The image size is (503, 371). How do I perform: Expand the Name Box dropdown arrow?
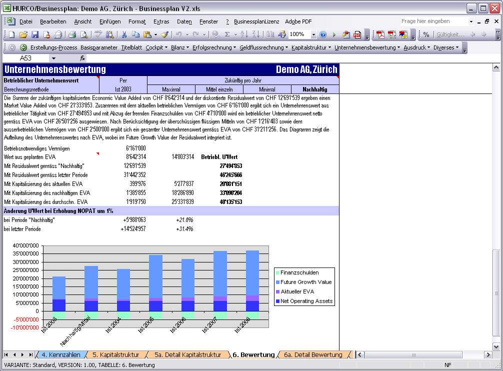pos(53,58)
